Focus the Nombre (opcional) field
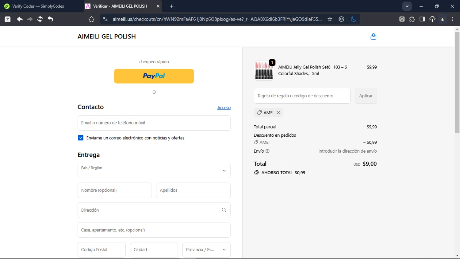The height and width of the screenshot is (259, 460). coord(115,190)
